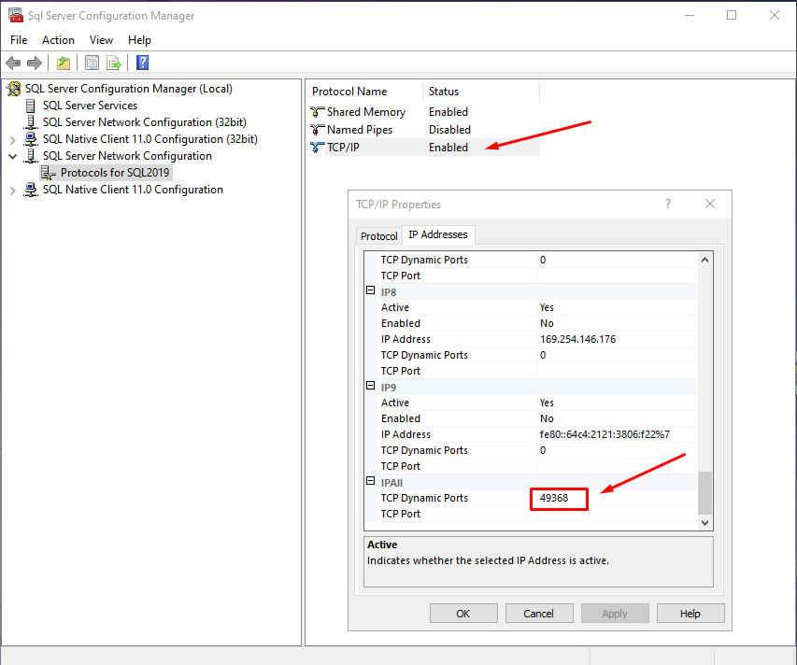Viewport: 797px width, 665px height.
Task: Collapse the IPAll section
Action: click(370, 482)
